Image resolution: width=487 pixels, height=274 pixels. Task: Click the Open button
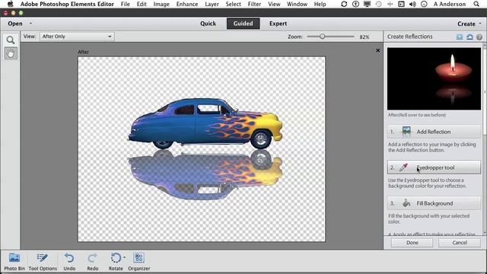click(x=15, y=24)
